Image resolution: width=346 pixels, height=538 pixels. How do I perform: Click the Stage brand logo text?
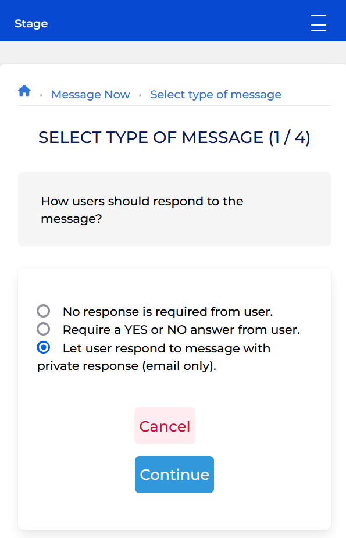point(31,23)
